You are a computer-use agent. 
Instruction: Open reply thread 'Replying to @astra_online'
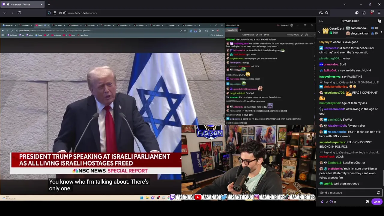pyautogui.click(x=350, y=152)
